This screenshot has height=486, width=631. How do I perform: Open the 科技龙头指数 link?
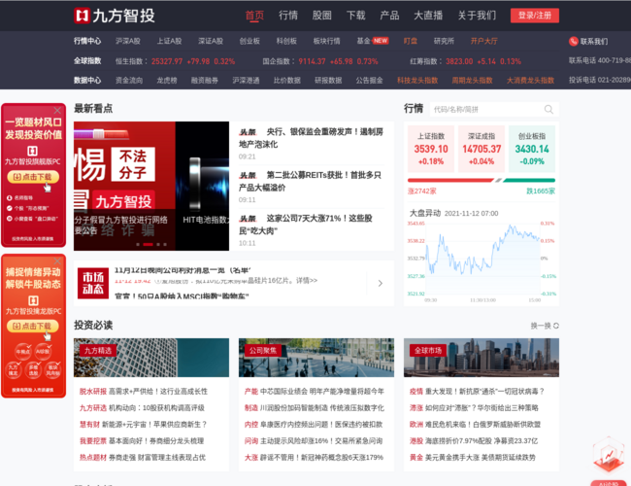(x=417, y=81)
